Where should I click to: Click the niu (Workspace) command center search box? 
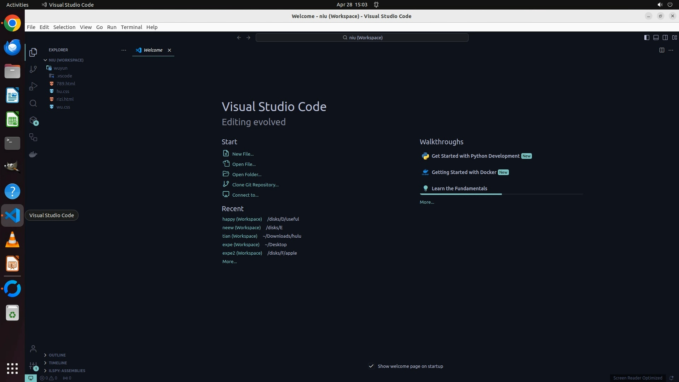click(x=362, y=37)
